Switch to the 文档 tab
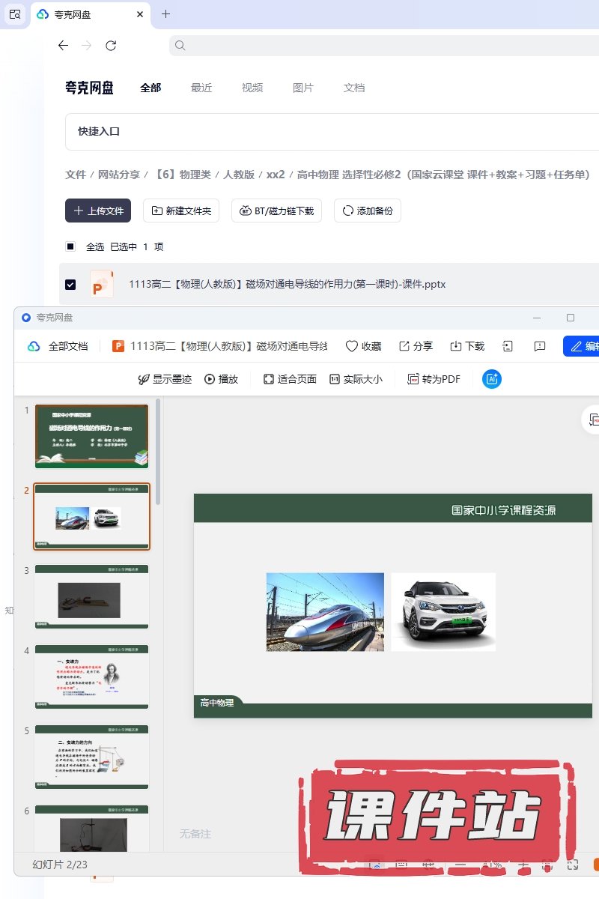 pos(354,88)
